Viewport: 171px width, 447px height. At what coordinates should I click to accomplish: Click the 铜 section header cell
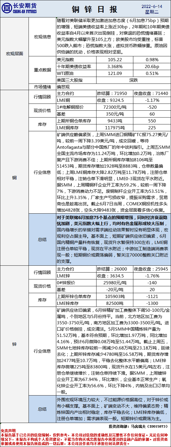pos(14,178)
